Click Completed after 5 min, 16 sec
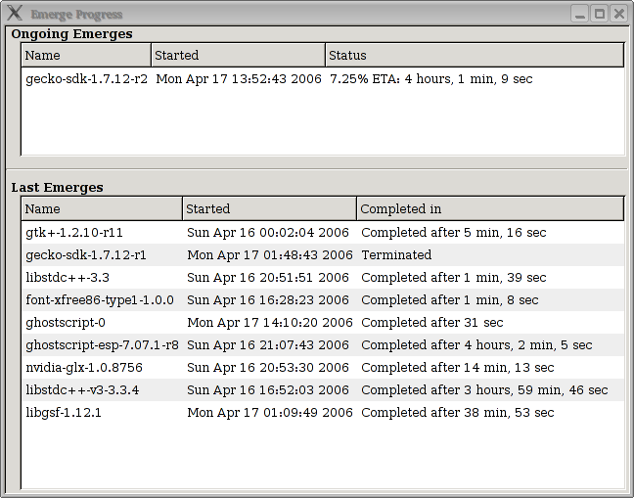The image size is (634, 498). pyautogui.click(x=454, y=233)
